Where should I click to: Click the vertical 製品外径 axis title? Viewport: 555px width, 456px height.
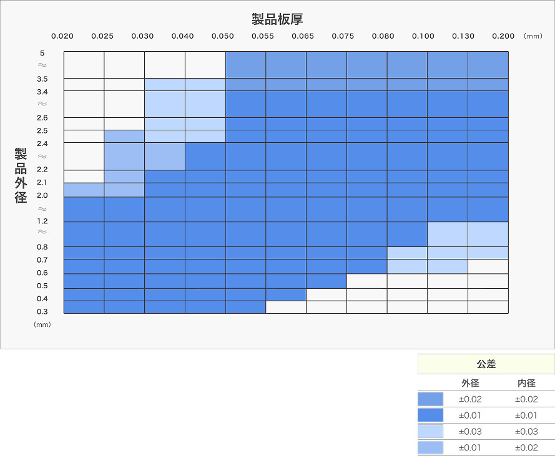click(21, 175)
